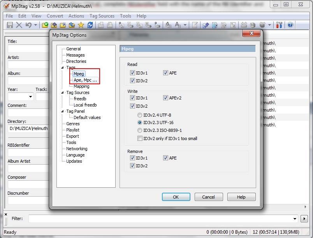Click Cancel in Mp3tag Options

tap(209, 197)
